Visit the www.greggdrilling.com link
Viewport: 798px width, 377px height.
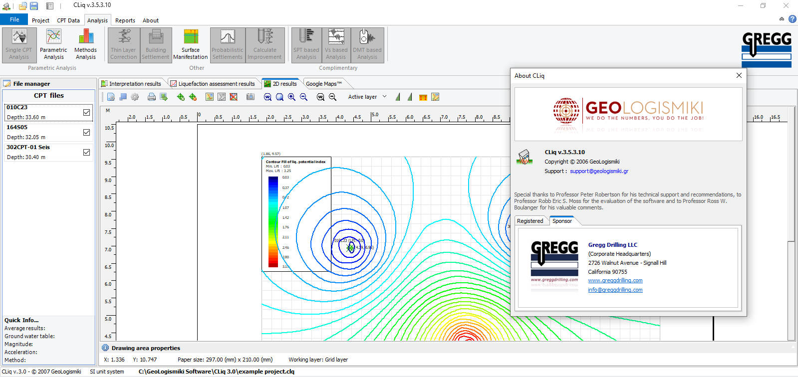coord(615,281)
